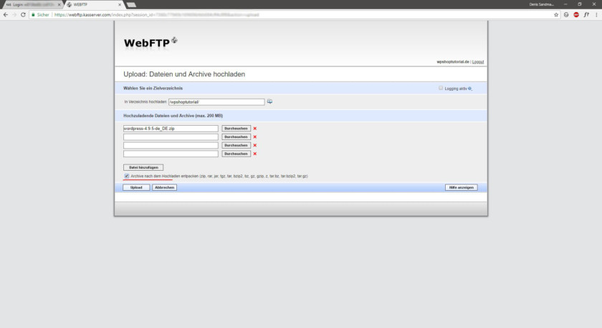Open the Chrome three-dot menu
Viewport: 602px width, 328px height.
click(x=596, y=14)
